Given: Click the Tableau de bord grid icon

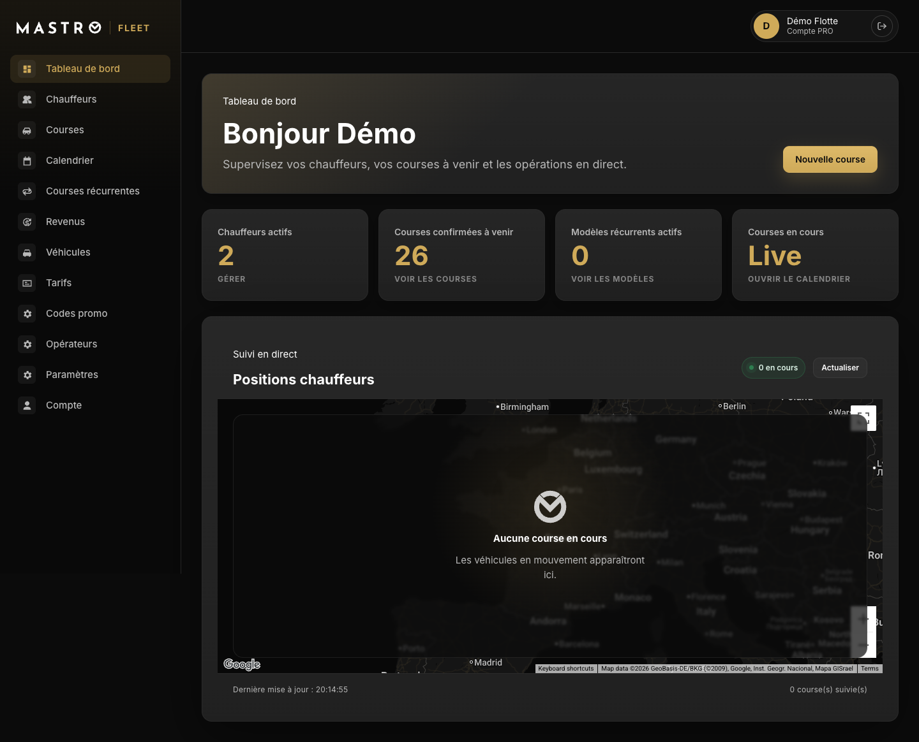Looking at the screenshot, I should click(27, 69).
